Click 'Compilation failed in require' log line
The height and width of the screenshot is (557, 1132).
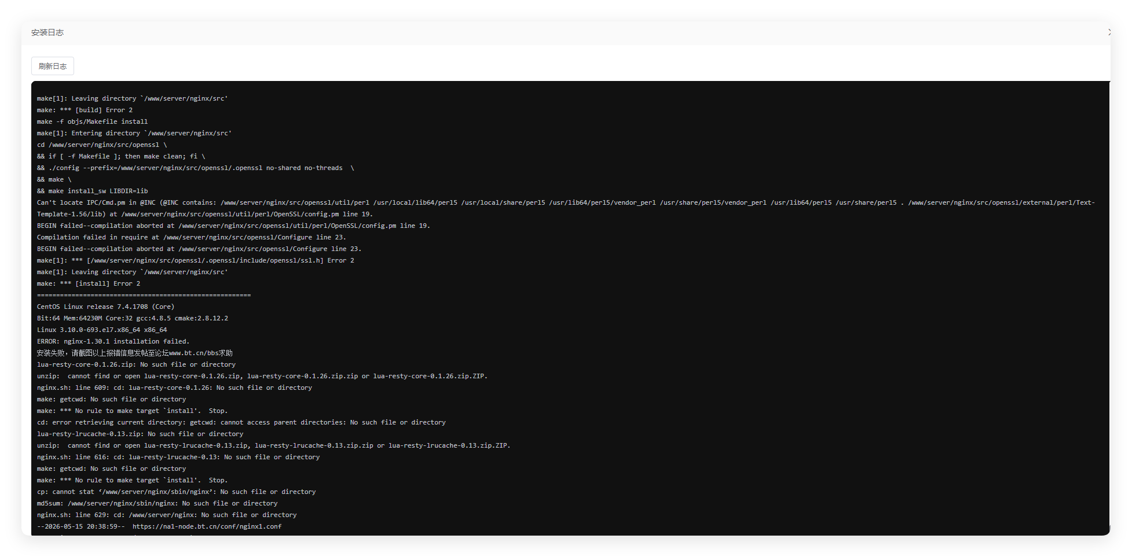coord(192,237)
